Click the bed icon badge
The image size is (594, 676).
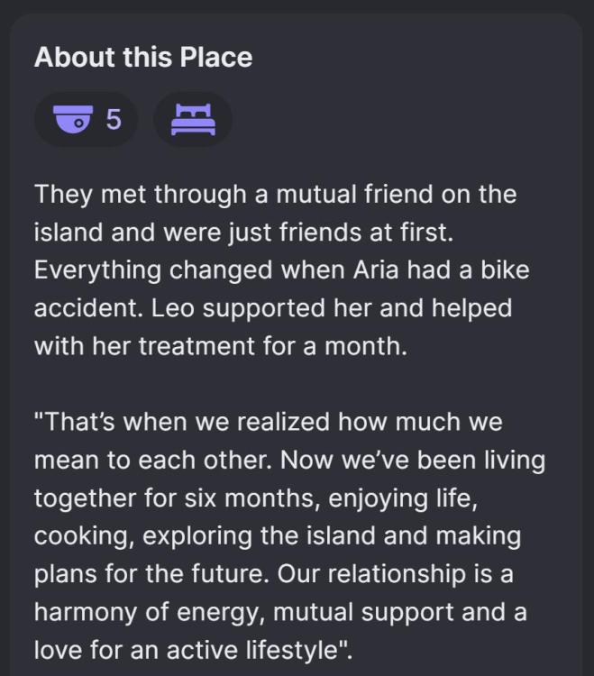click(193, 119)
